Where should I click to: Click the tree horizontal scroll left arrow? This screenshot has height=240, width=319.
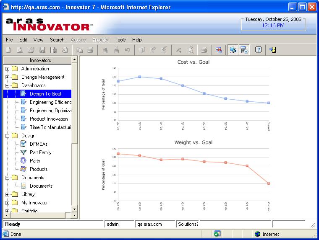pyautogui.click(x=7, y=215)
